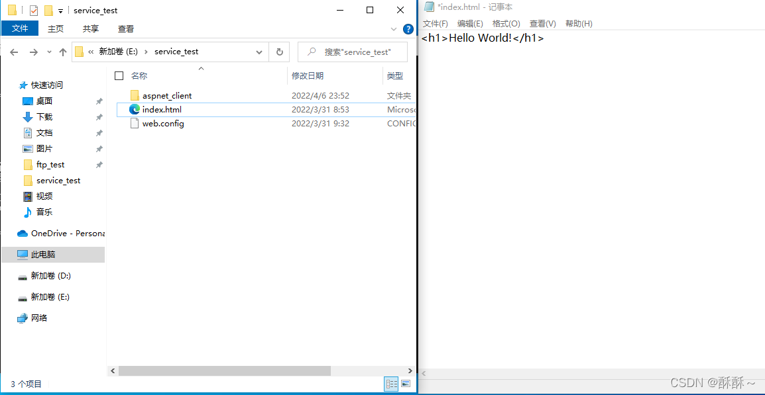This screenshot has height=395, width=765.
Task: Select the web.config file icon
Action: (135, 124)
